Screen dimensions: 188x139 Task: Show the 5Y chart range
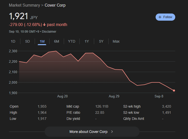[x=101, y=42]
